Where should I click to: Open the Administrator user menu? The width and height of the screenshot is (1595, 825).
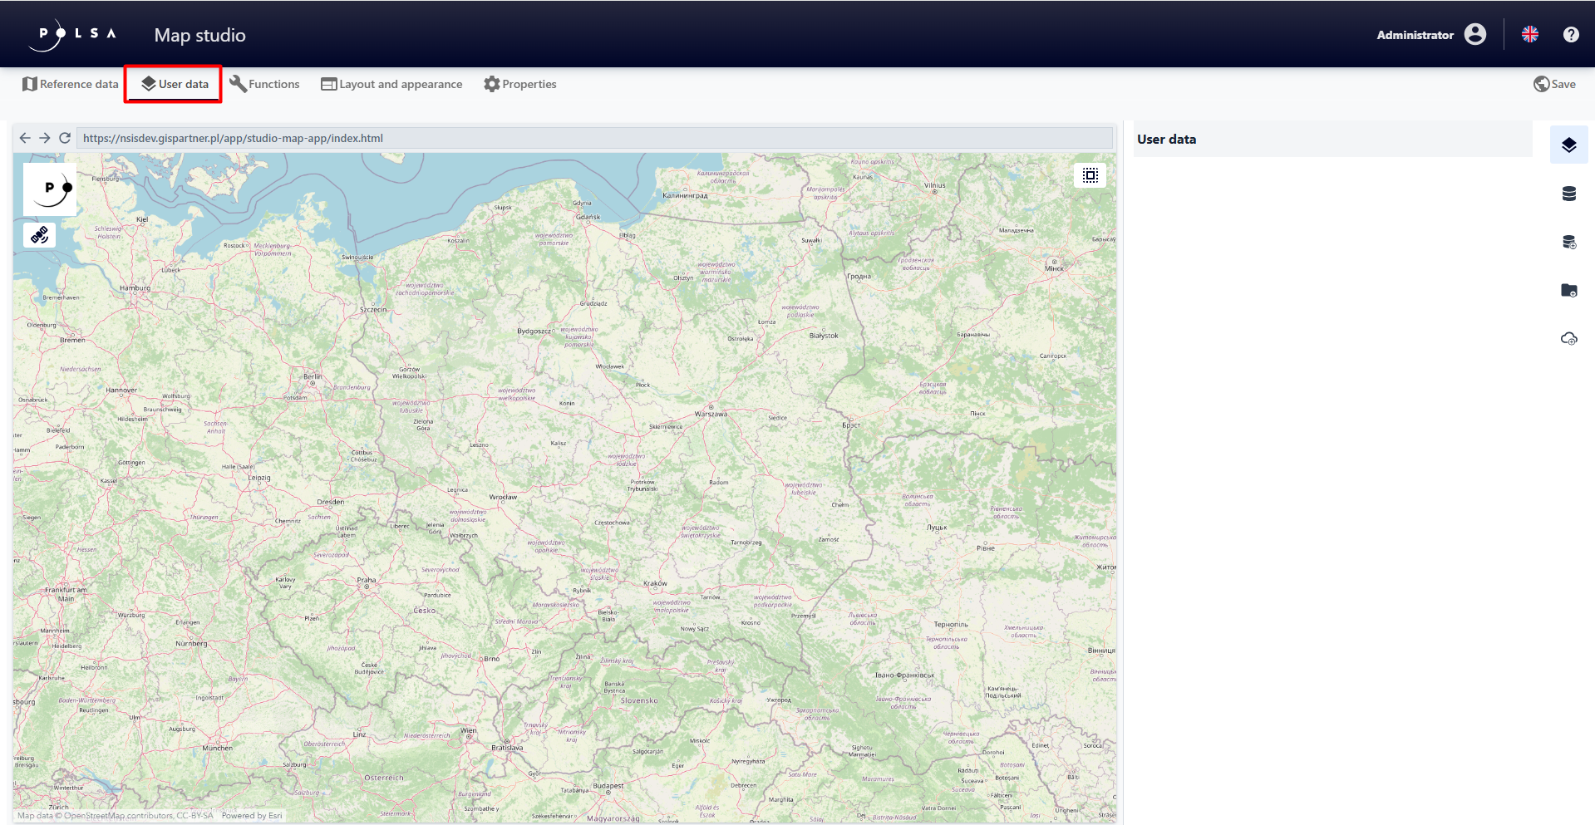(1430, 34)
